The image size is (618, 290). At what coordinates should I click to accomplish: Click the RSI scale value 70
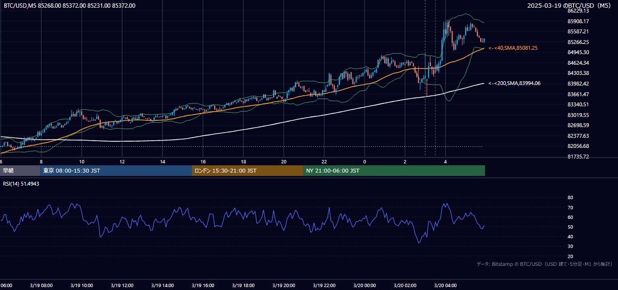click(x=570, y=207)
